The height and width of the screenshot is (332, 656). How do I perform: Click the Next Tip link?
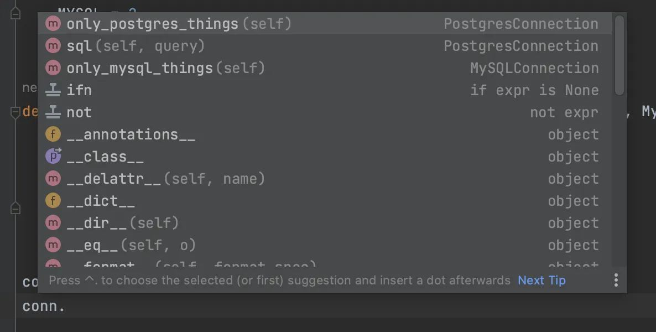[542, 281]
